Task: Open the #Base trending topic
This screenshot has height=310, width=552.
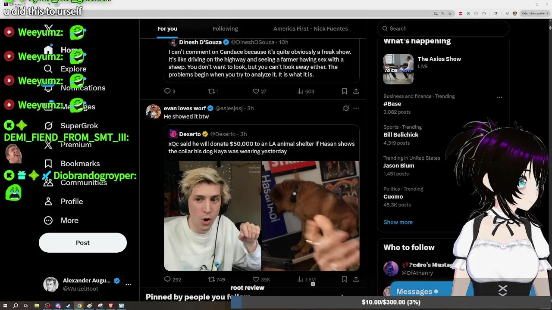Action: coord(392,104)
